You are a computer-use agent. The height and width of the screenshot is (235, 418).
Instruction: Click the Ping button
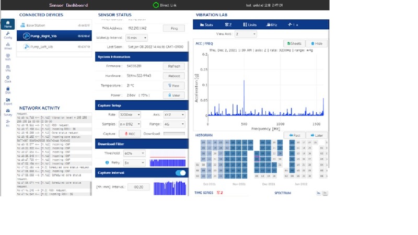[174, 28]
